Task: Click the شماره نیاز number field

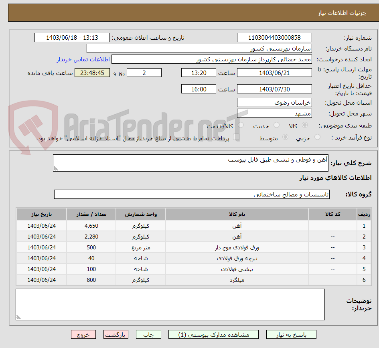Action: point(274,37)
